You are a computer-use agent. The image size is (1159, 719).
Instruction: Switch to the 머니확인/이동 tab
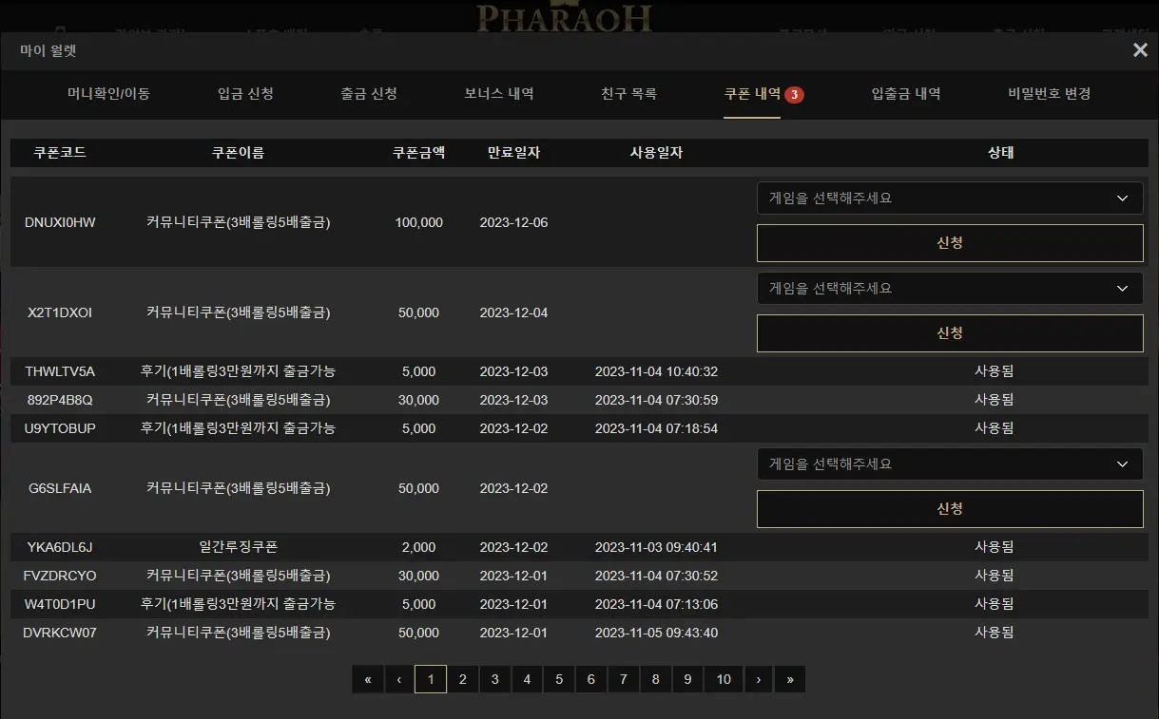click(x=108, y=94)
